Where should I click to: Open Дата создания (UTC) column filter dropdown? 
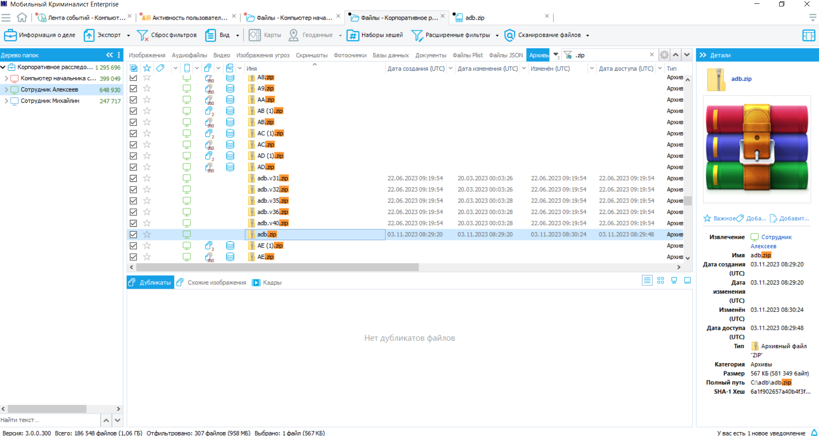pyautogui.click(x=450, y=68)
